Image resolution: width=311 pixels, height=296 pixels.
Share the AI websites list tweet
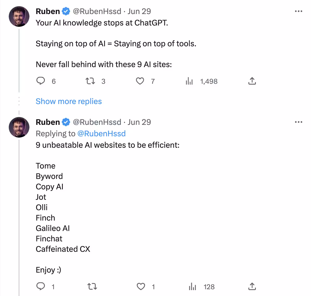[252, 287]
